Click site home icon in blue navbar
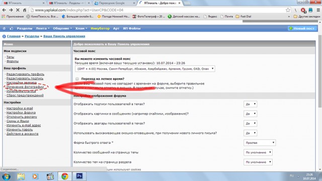Image resolution: width=322 pixels, height=181 pixels. coord(4,28)
